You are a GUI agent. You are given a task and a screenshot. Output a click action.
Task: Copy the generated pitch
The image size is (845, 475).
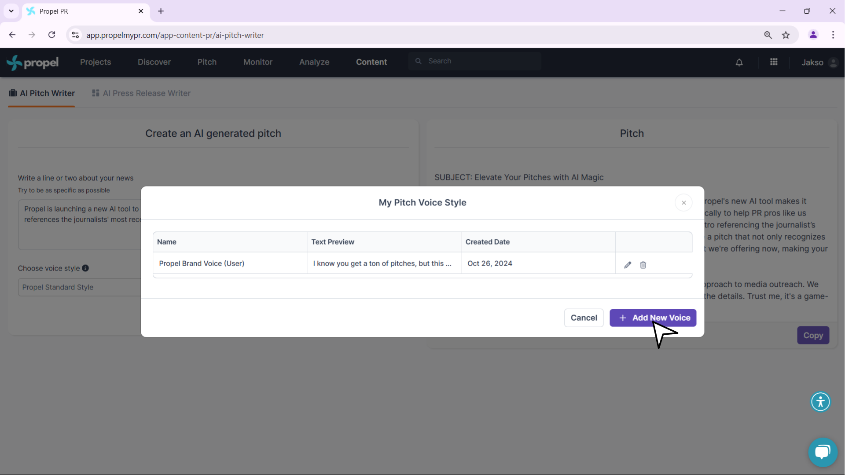tap(813, 335)
